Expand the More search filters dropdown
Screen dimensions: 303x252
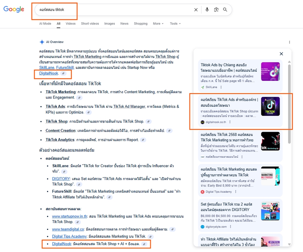coord(158,24)
